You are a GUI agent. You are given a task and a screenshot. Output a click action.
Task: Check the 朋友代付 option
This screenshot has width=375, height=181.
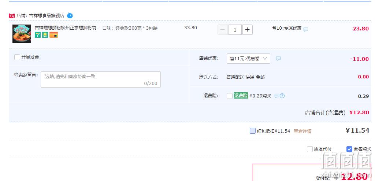coord(310,149)
